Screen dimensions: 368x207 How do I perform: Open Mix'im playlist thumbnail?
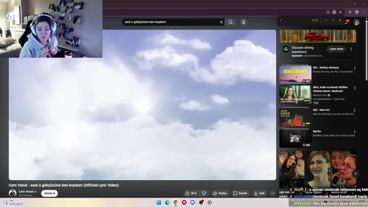pos(295,139)
